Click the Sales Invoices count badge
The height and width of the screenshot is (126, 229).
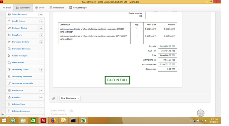(40, 14)
